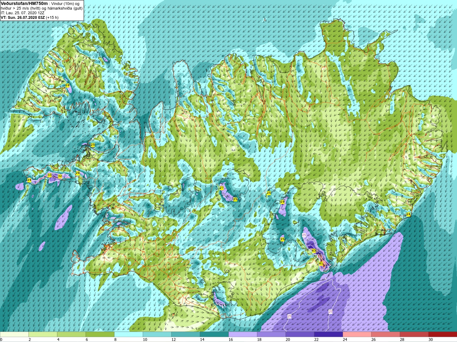457x342 pixels.
Task: Select the dark red legend swatch above 30
Action: 443,334
